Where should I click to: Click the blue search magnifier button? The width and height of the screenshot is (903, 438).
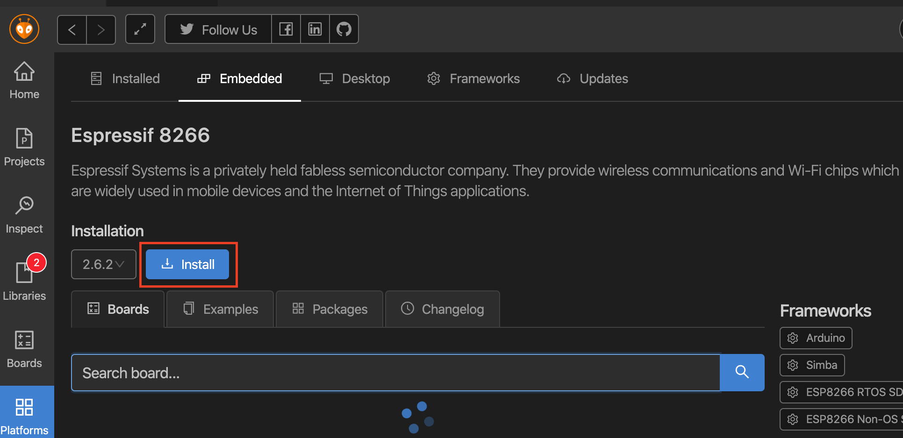742,373
